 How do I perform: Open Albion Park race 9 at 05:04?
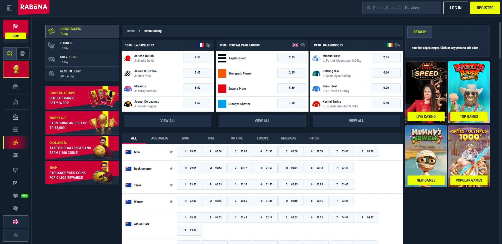[190, 230]
